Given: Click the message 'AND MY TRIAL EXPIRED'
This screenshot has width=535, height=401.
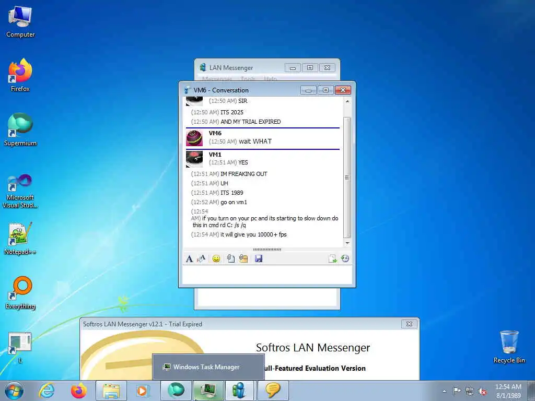Looking at the screenshot, I should (x=251, y=122).
